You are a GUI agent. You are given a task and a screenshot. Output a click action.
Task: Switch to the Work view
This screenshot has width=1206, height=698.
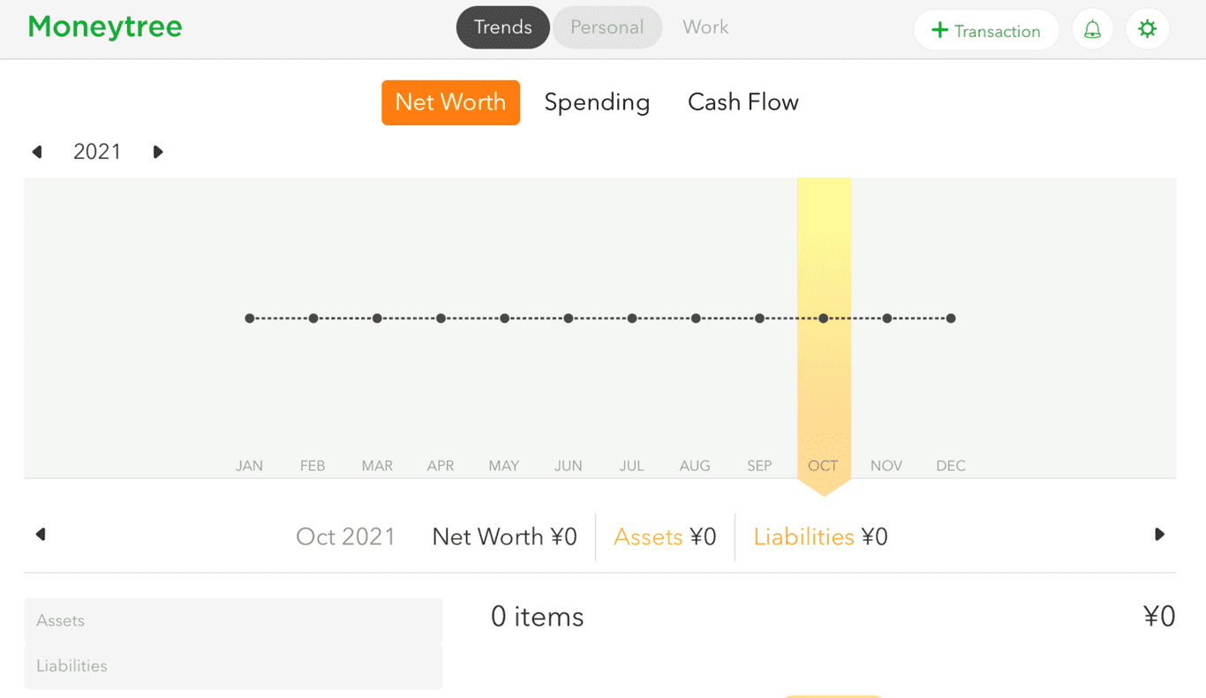[x=705, y=27]
